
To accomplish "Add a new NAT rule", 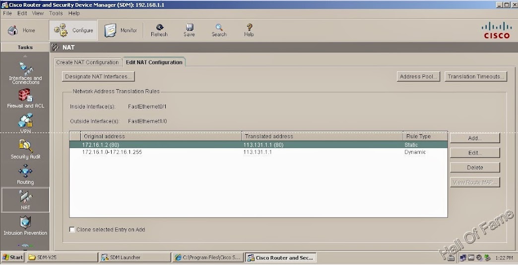I will (x=475, y=138).
